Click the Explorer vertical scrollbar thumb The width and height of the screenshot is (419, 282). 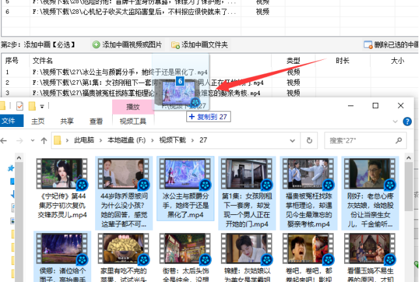pyautogui.click(x=409, y=186)
